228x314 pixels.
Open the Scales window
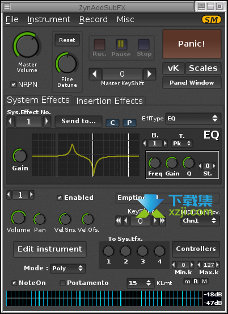pos(203,68)
